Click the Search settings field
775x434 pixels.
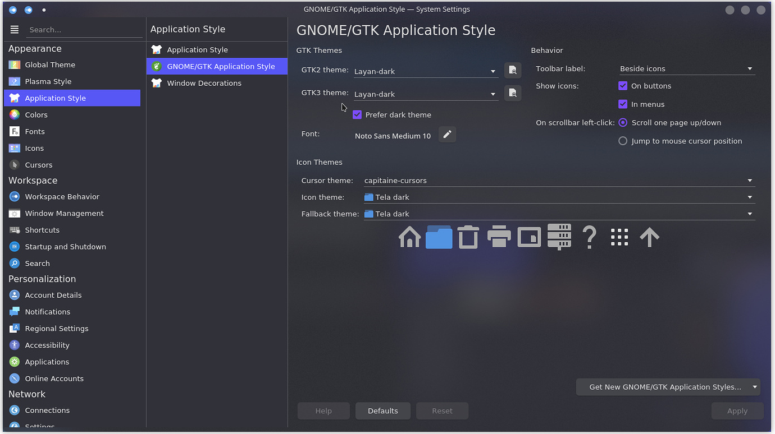tap(84, 30)
